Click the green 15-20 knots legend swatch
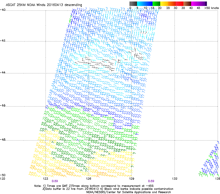 point(156,4)
